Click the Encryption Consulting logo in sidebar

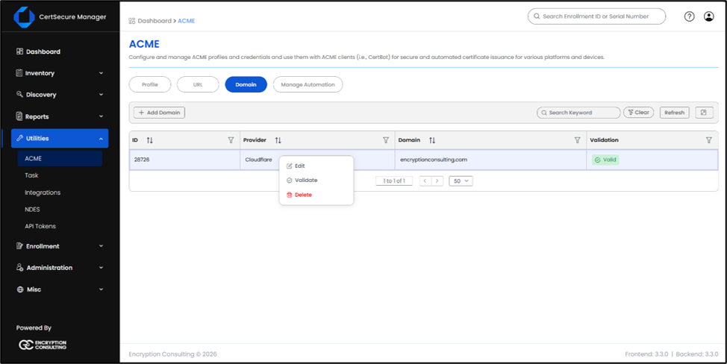43,345
